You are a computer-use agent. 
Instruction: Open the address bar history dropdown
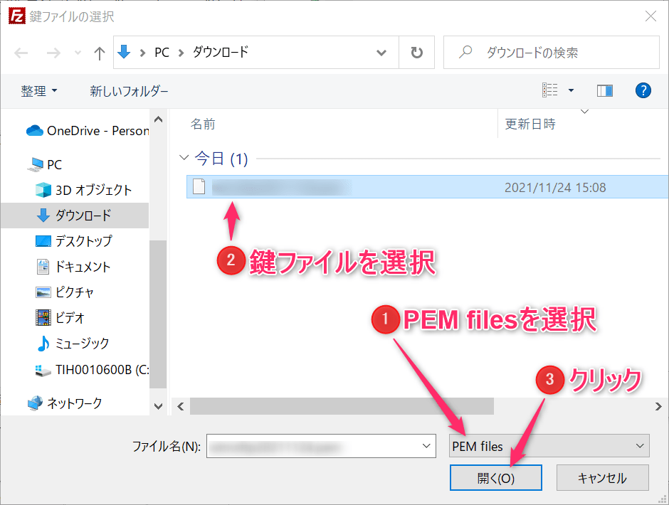pos(382,52)
